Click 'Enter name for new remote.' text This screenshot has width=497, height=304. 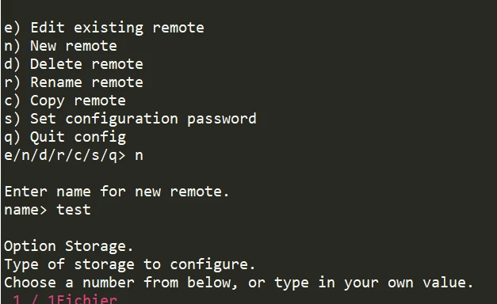click(117, 192)
